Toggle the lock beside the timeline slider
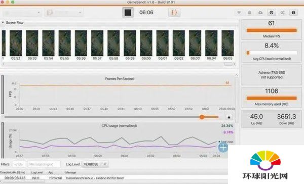Image resolution: width=304 pixels, height=184 pixels. [229, 117]
